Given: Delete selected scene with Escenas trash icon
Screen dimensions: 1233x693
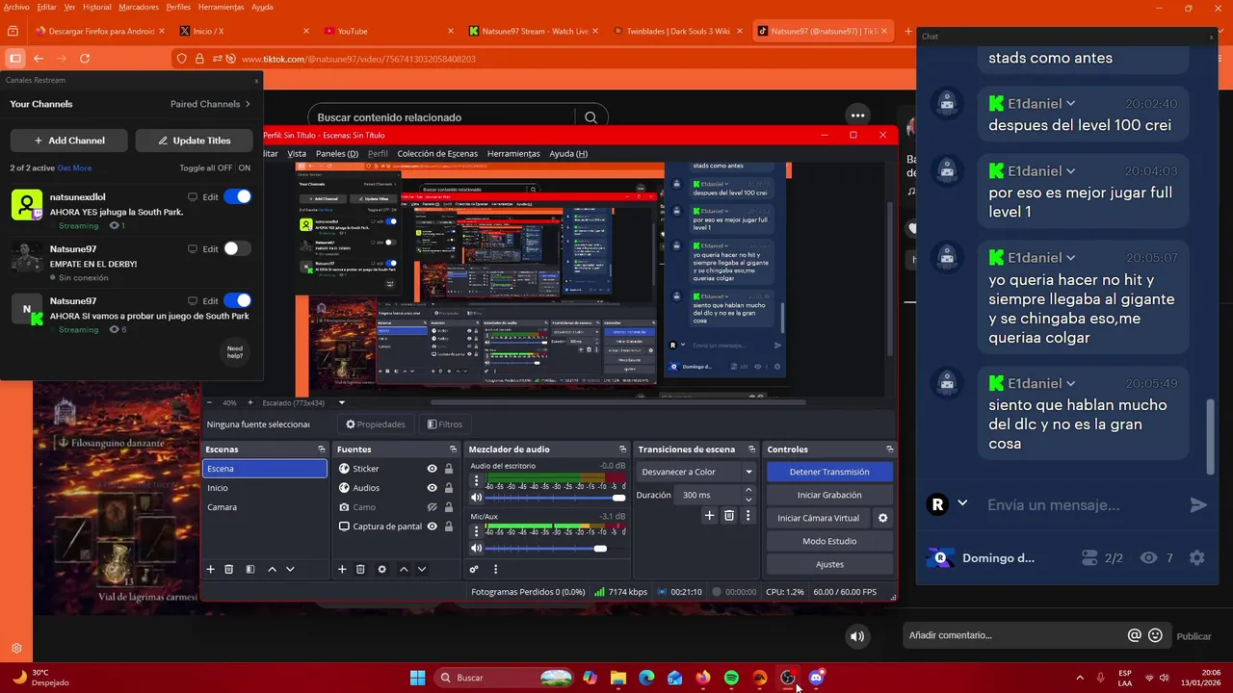Looking at the screenshot, I should 229,569.
